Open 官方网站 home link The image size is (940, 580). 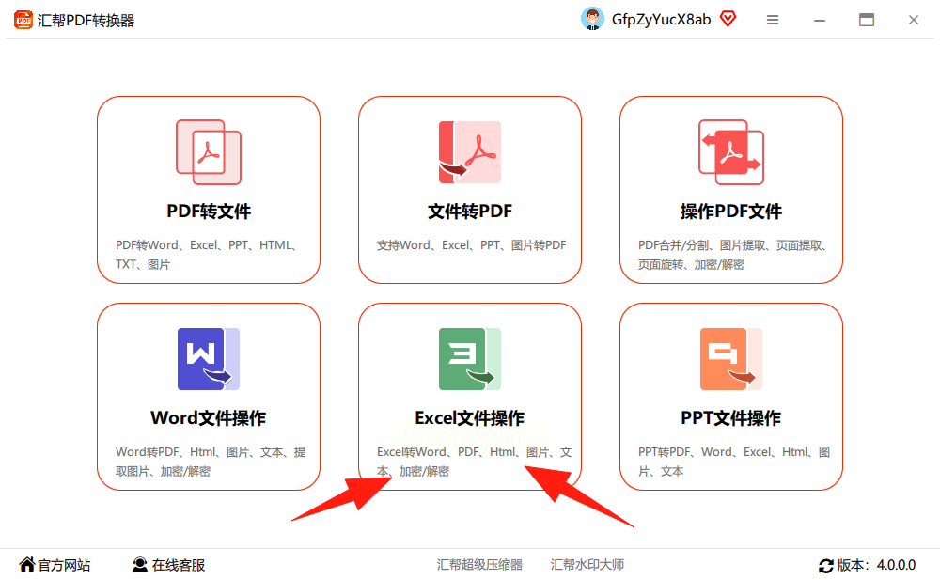point(55,565)
